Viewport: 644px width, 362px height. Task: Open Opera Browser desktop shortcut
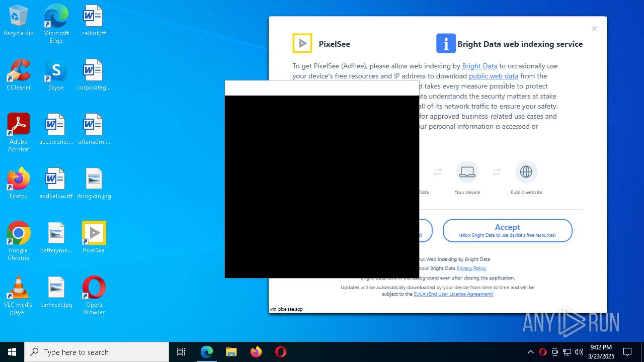tap(94, 296)
